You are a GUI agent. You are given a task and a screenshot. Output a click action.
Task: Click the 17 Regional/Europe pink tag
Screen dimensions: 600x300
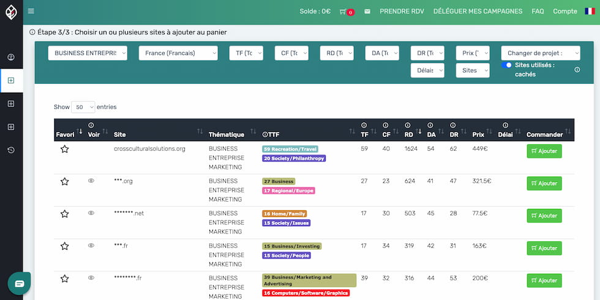point(288,191)
